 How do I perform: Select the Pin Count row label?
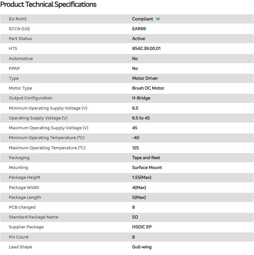click(x=19, y=237)
